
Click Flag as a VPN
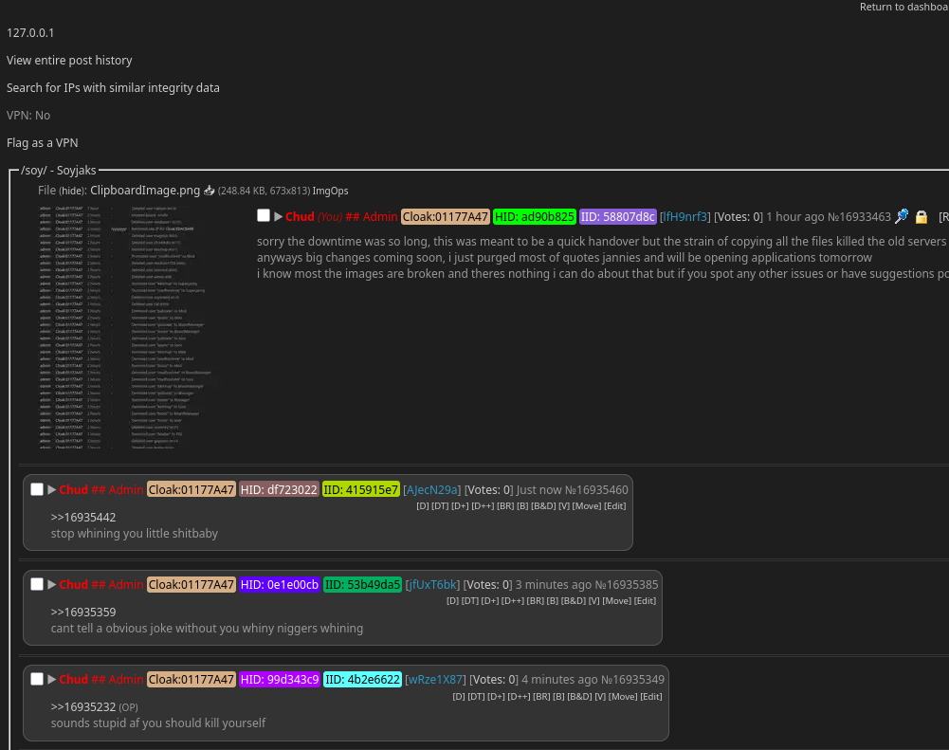[43, 143]
